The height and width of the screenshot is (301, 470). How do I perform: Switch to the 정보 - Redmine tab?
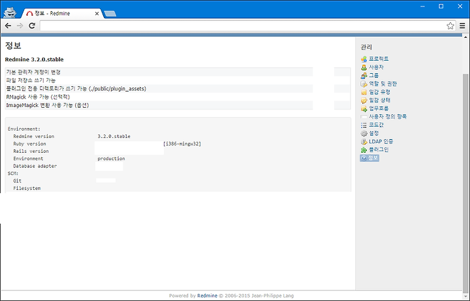[60, 14]
